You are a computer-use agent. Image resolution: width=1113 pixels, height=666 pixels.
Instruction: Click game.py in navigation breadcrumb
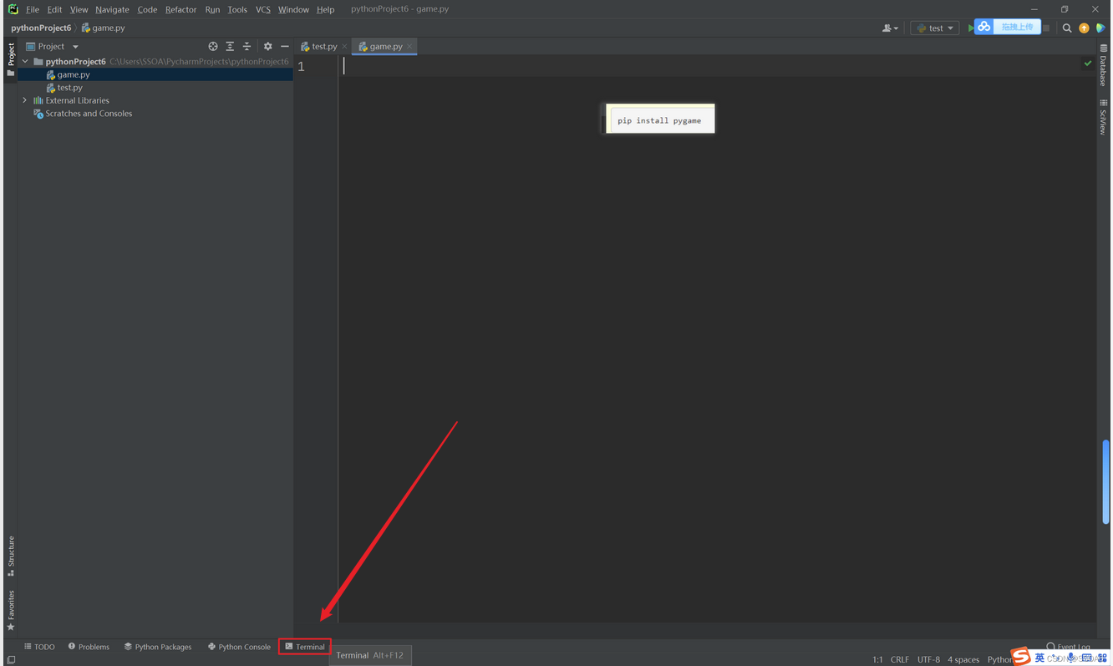coord(103,28)
